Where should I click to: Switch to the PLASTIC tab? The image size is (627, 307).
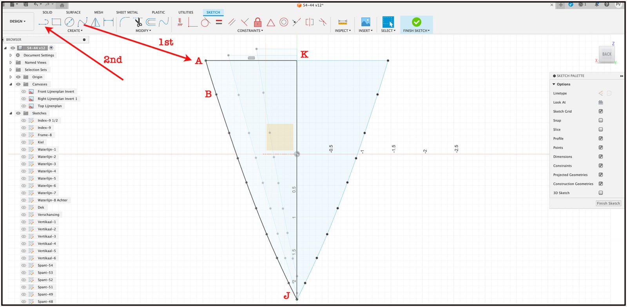coord(158,13)
